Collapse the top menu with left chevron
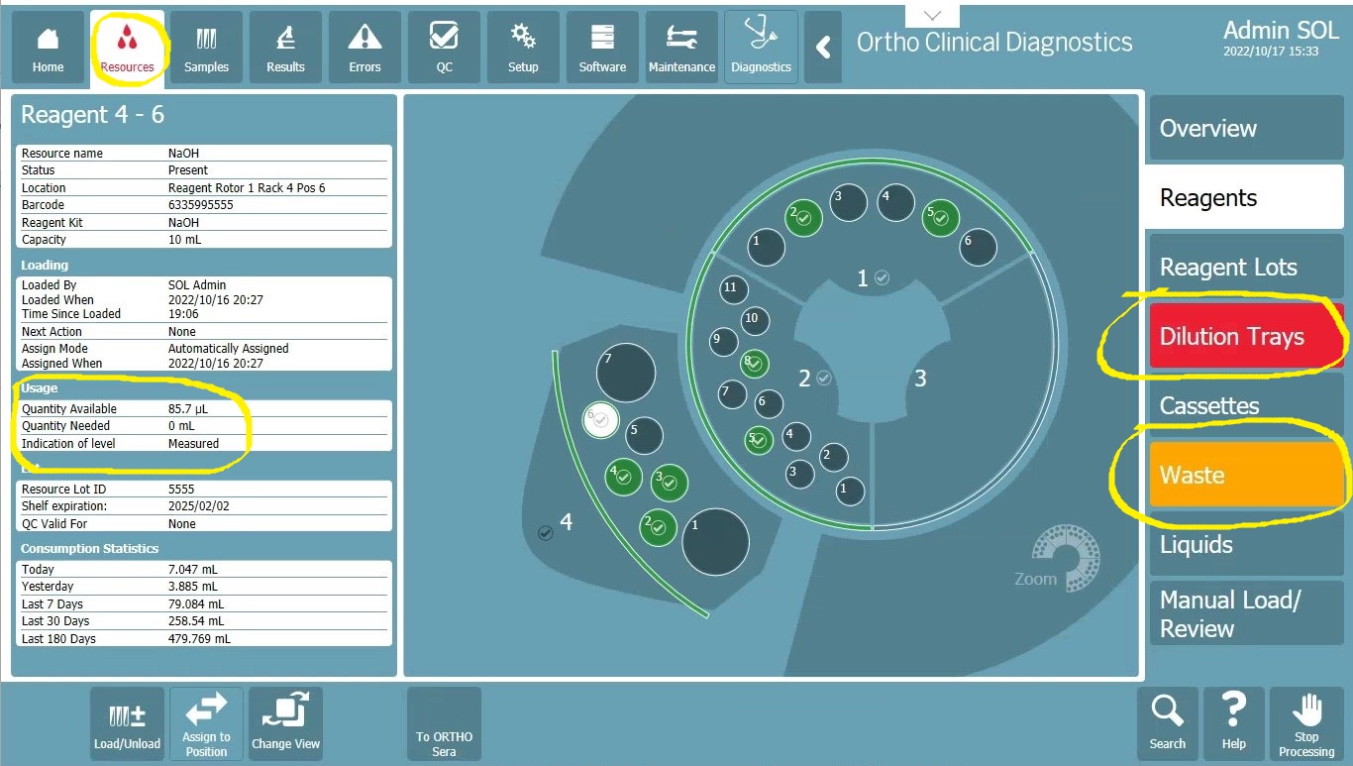 pos(823,47)
